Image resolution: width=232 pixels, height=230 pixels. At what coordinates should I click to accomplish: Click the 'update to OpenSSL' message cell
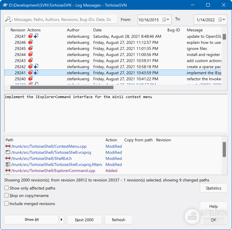(x=204, y=36)
